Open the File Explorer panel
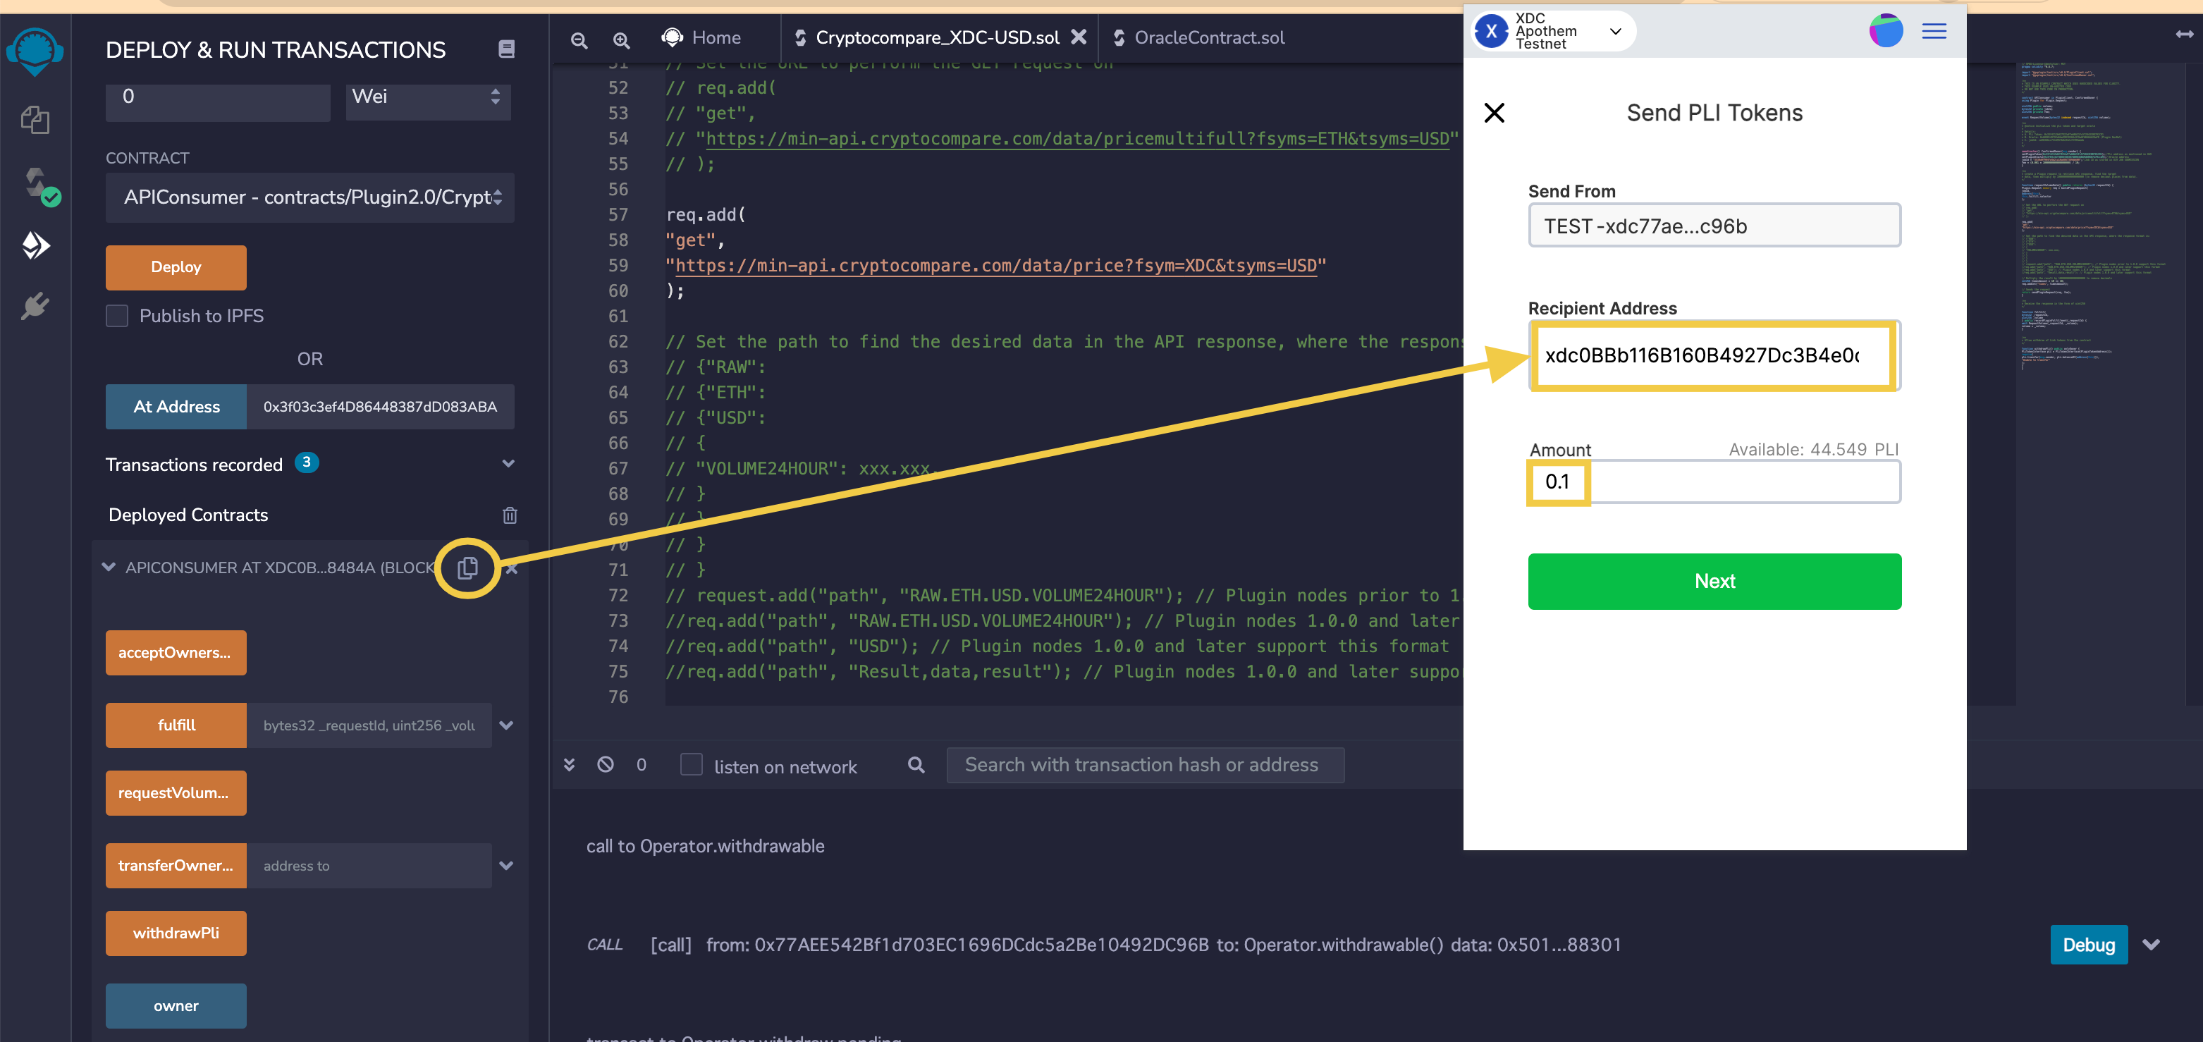Screen dimensions: 2203x1042 point(35,120)
